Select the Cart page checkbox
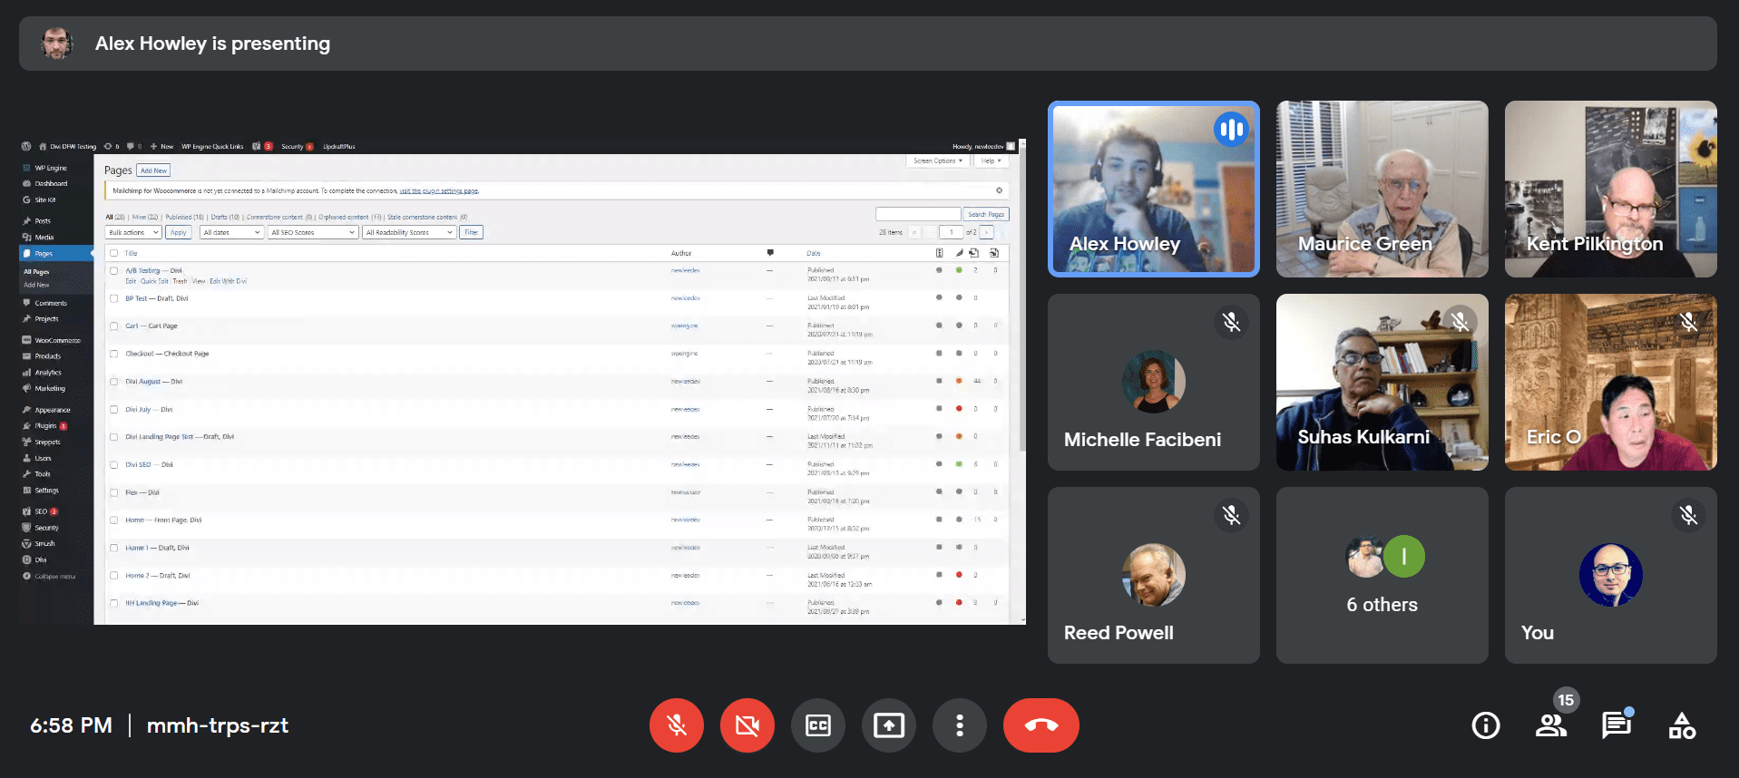This screenshot has width=1739, height=778. (114, 326)
